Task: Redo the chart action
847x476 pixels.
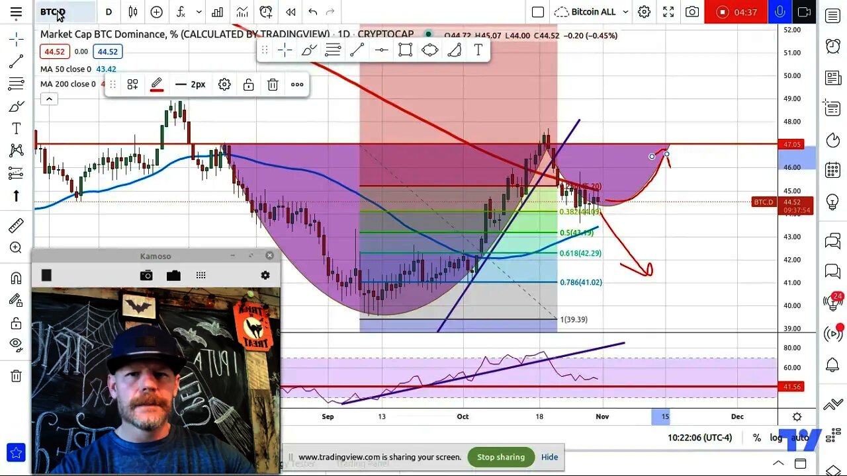Action: pyautogui.click(x=330, y=12)
